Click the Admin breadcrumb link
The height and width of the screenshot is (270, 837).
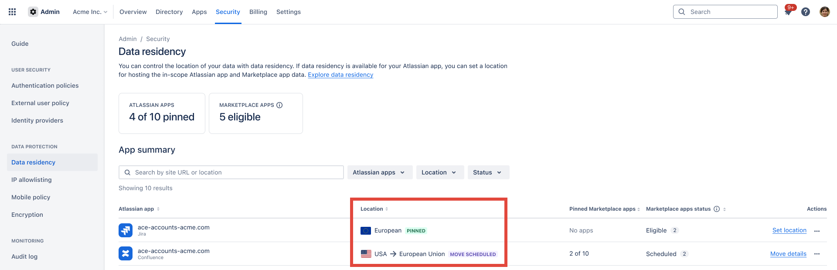(128, 39)
